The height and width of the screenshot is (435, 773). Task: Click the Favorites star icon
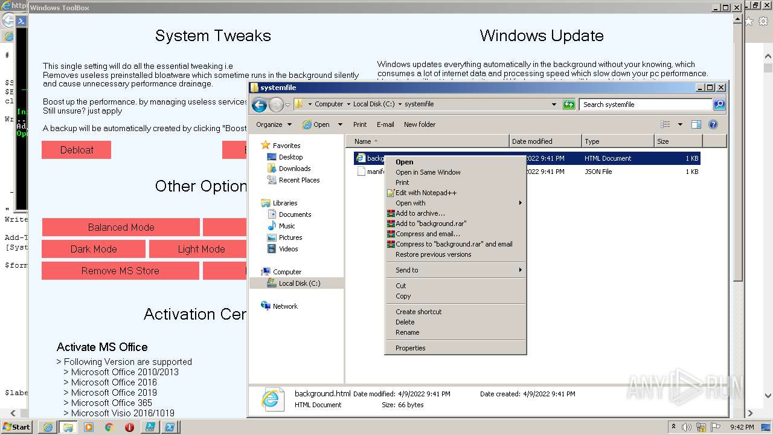[265, 146]
